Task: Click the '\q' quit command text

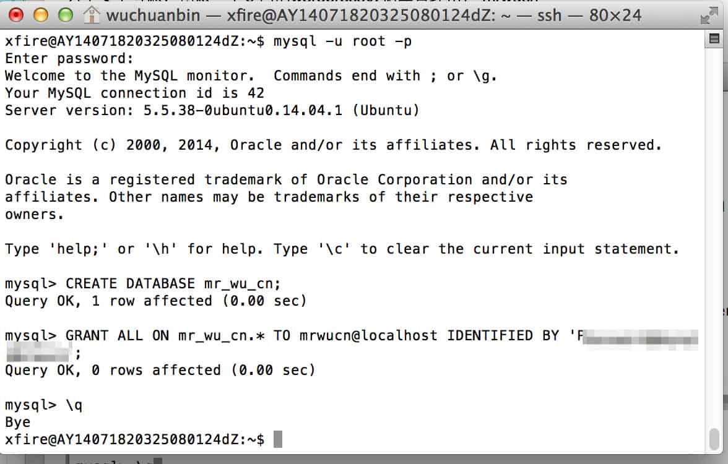Action: pyautogui.click(x=74, y=405)
